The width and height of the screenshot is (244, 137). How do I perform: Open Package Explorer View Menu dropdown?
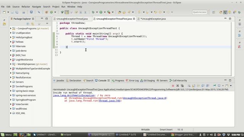47,24
